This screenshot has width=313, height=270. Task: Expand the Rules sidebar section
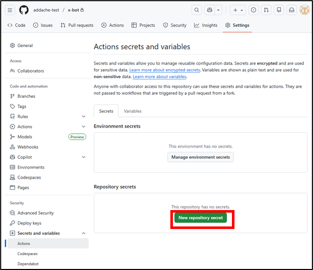click(x=84, y=116)
